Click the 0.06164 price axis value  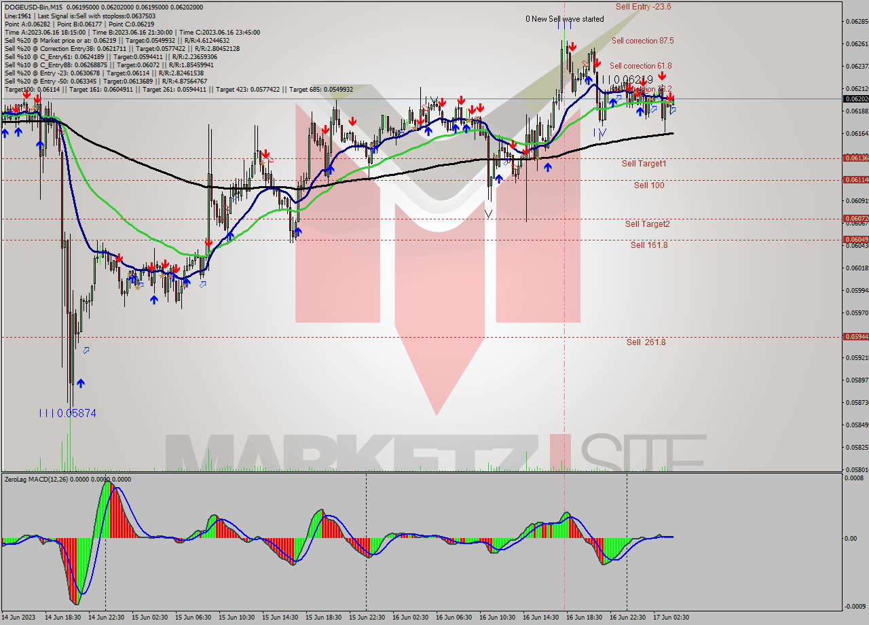pos(856,133)
